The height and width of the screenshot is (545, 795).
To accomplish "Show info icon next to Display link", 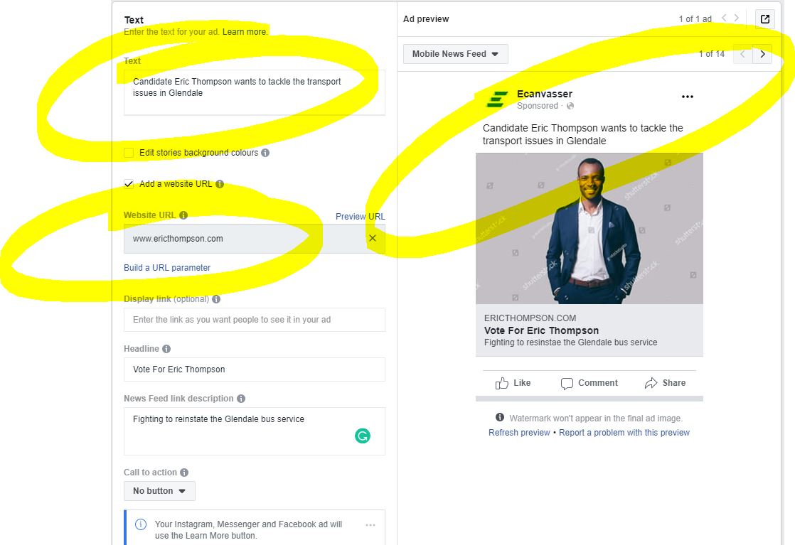I will 216,299.
